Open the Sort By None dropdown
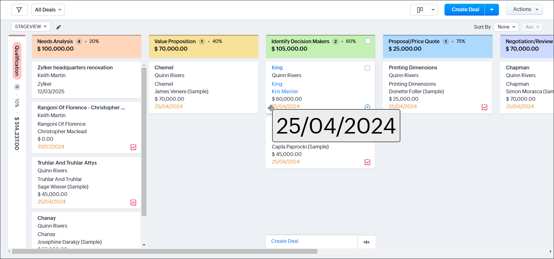The image size is (554, 259). point(506,27)
